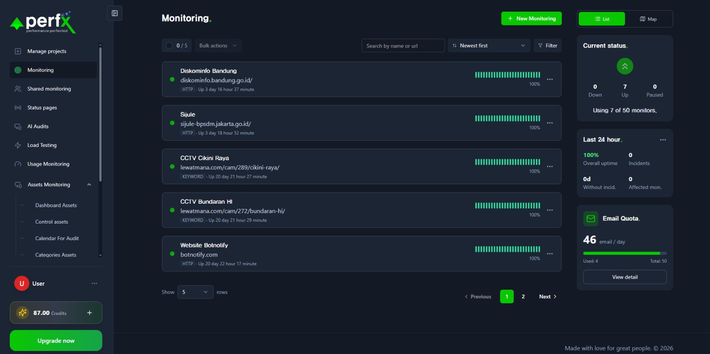
Task: Click CCTV Cikini Raya green status dot
Action: (172, 166)
